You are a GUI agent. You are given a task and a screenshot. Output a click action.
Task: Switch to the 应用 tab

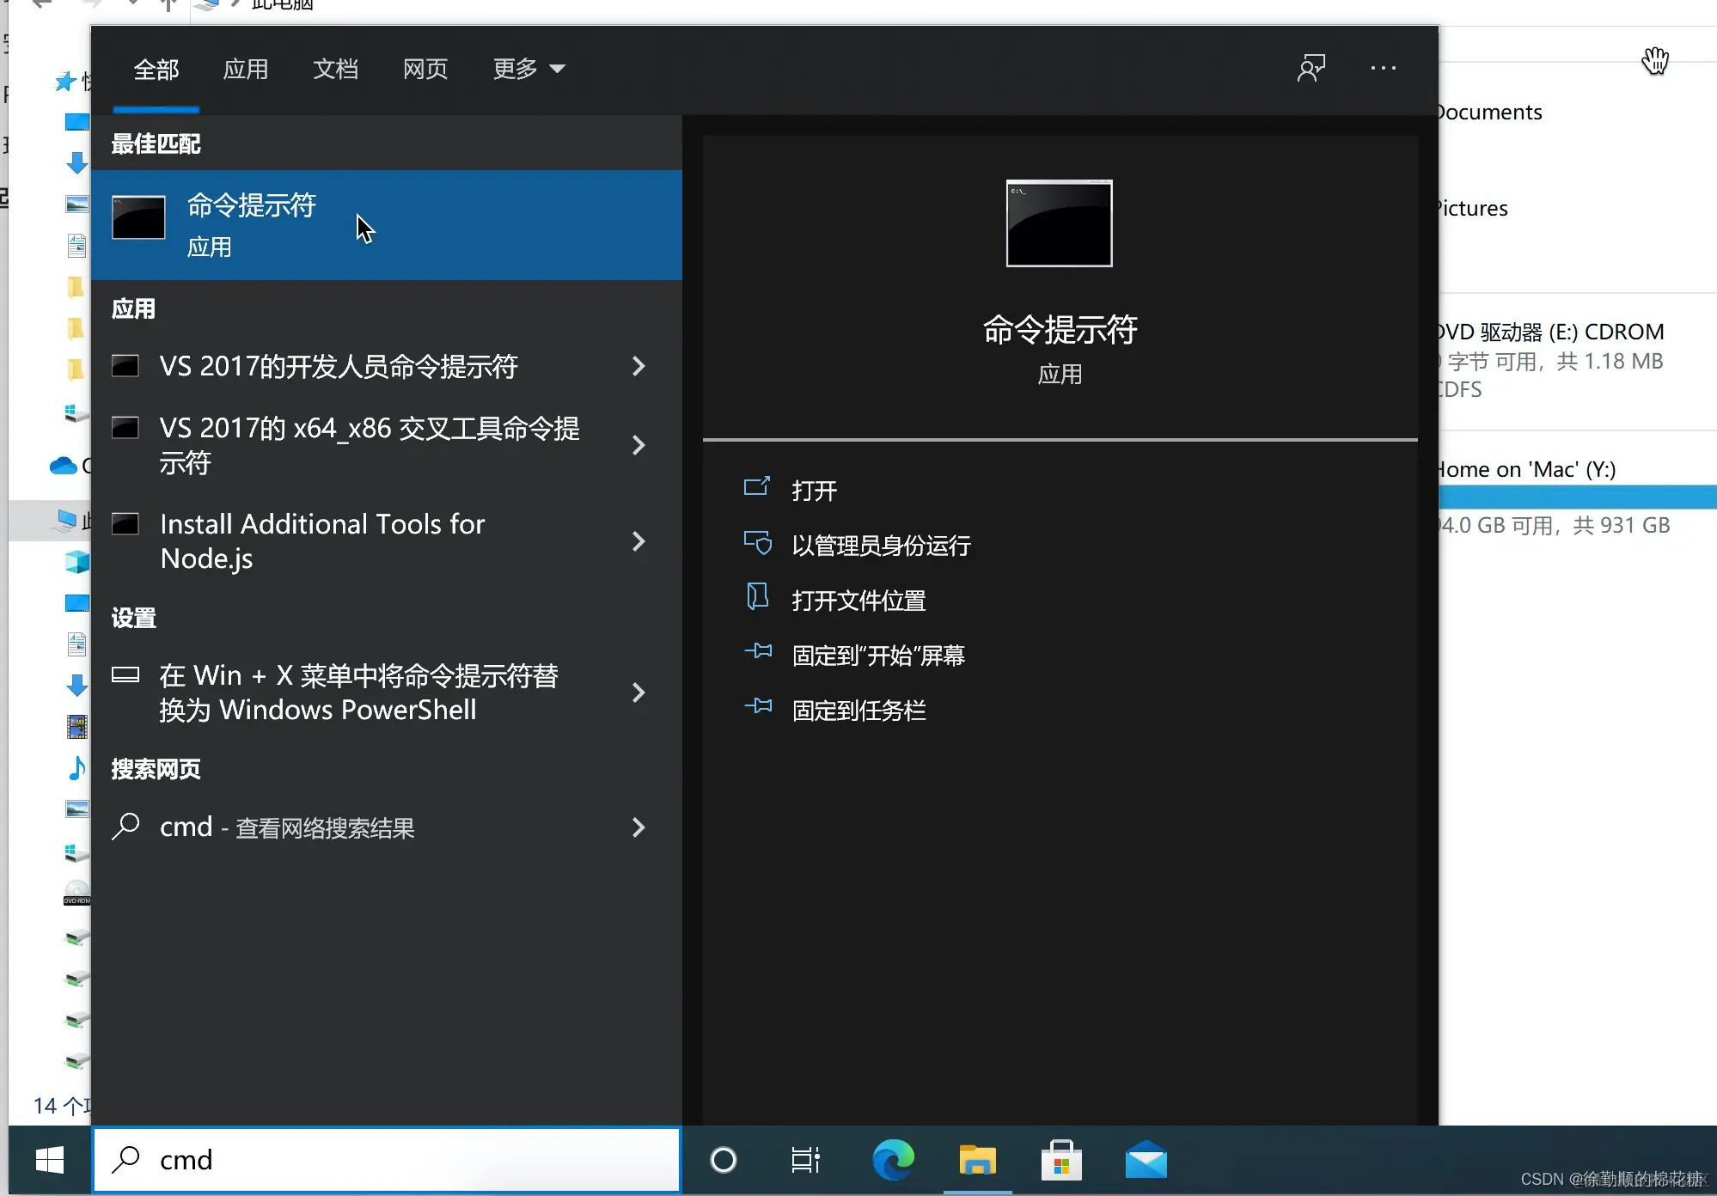pos(247,69)
